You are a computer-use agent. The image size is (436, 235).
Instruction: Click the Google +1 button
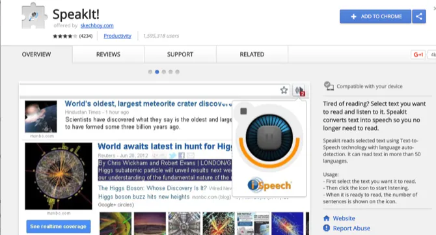point(418,55)
